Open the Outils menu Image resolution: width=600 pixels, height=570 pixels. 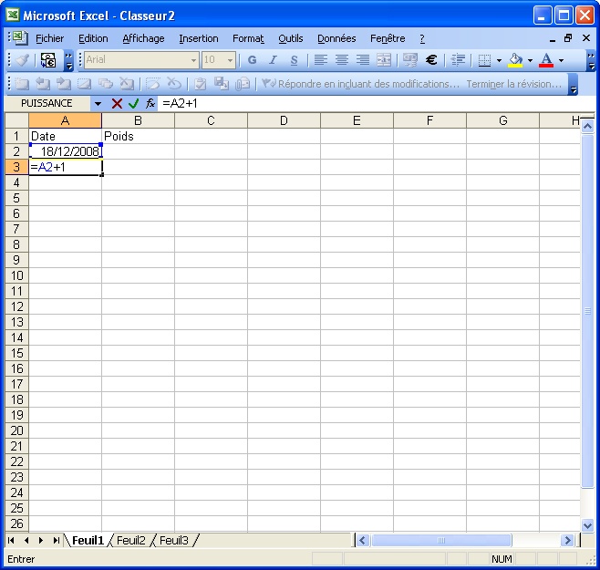click(x=291, y=38)
